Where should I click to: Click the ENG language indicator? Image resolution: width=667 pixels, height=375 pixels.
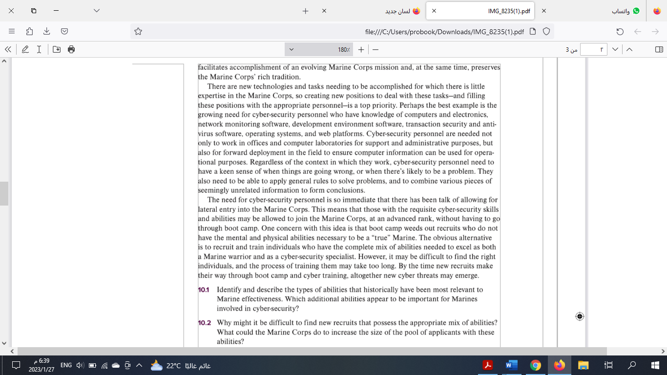click(66, 365)
